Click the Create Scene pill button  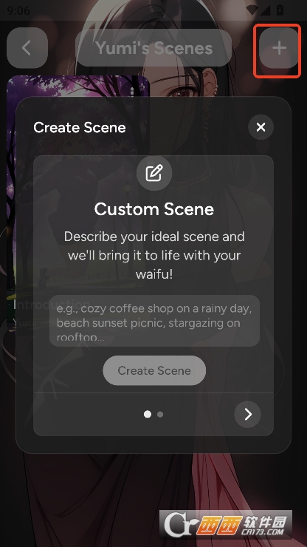154,370
